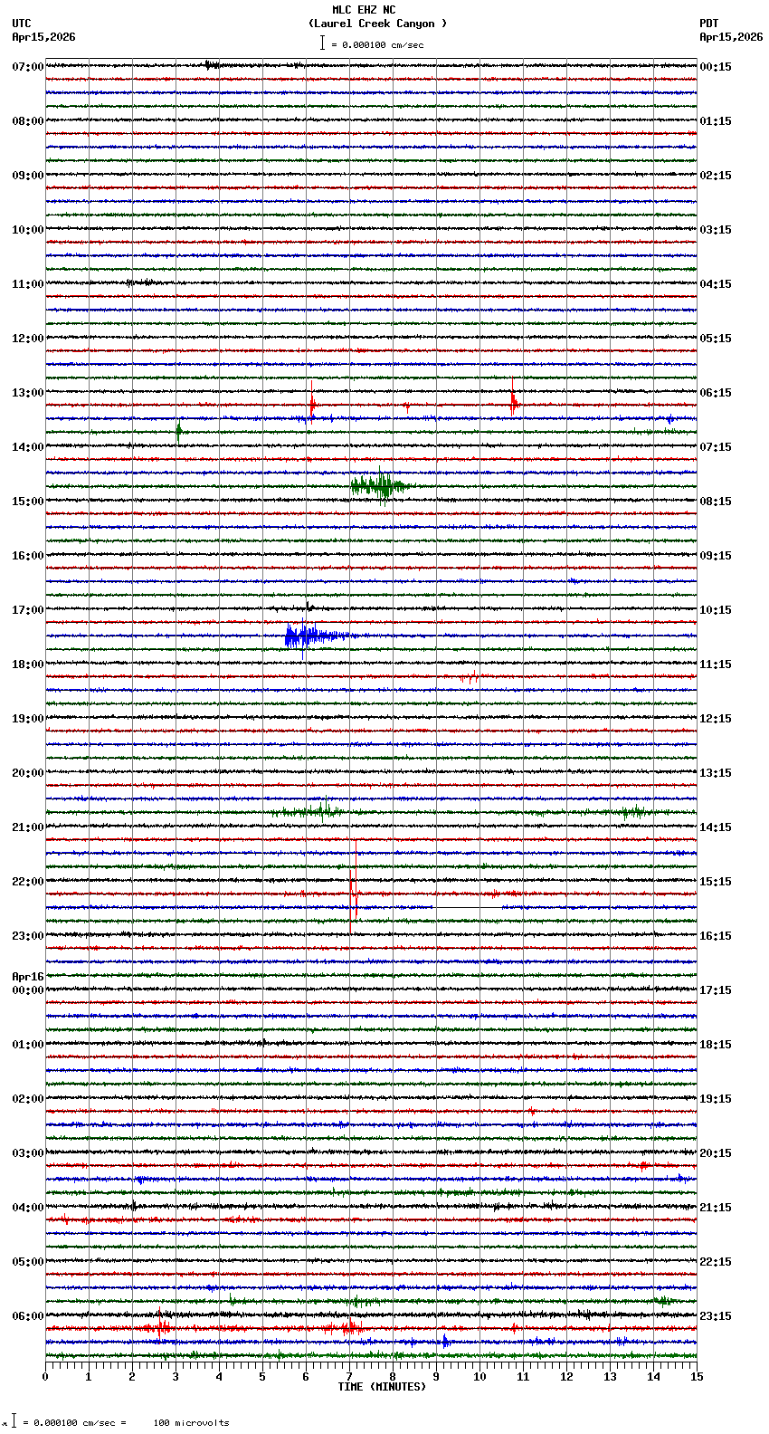Click the Apr16 date change label
This screenshot has width=769, height=1434.
coord(28,977)
